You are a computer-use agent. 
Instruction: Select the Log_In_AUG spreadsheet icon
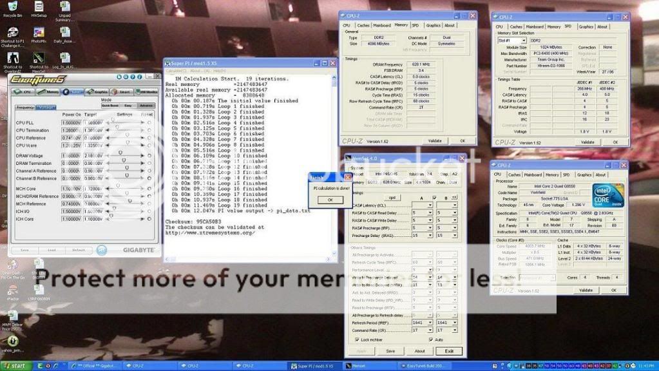tap(64, 61)
